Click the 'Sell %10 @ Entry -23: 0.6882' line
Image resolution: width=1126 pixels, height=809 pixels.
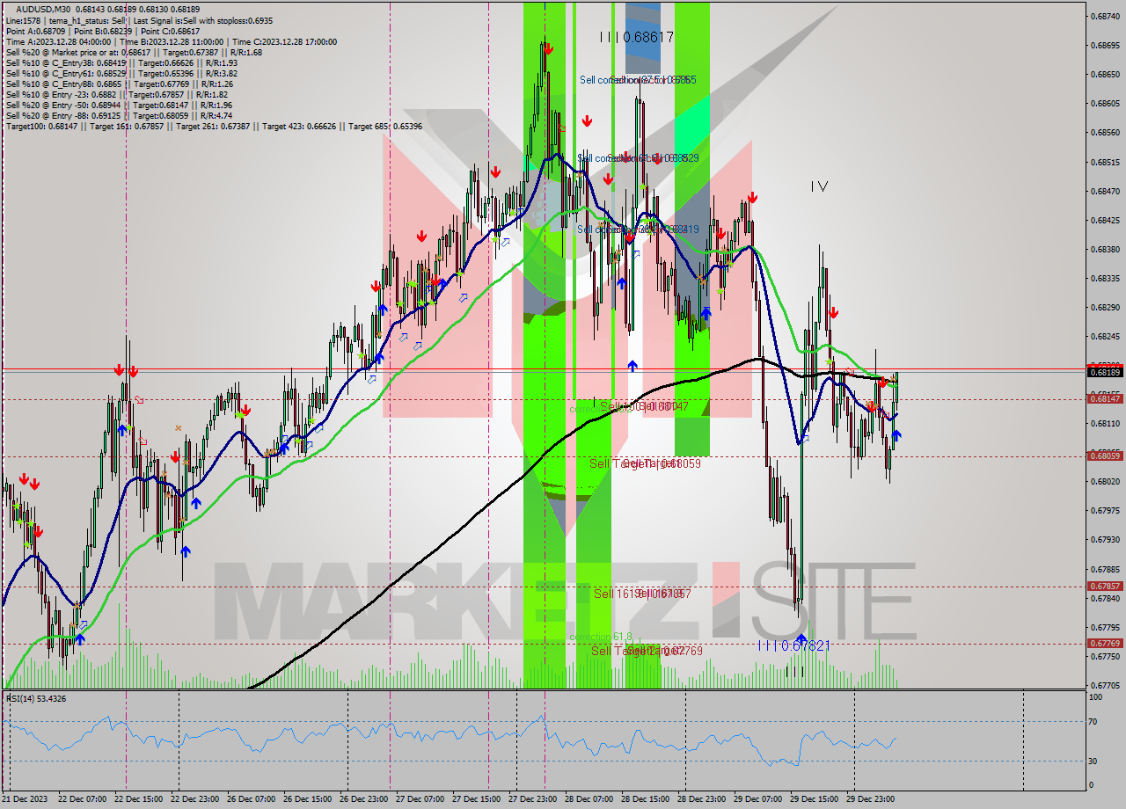tap(117, 94)
